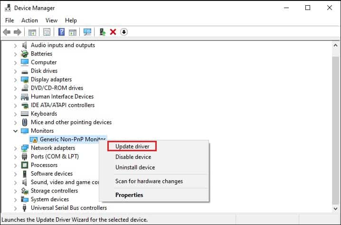The image size is (341, 225).
Task: Toggle the action pane toolbar icon
Action: click(x=73, y=32)
